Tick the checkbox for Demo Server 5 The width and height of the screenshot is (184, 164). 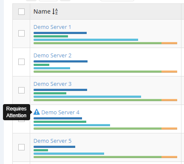(21, 147)
